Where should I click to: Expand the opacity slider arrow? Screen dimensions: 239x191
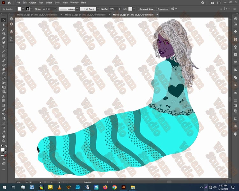(x=119, y=9)
